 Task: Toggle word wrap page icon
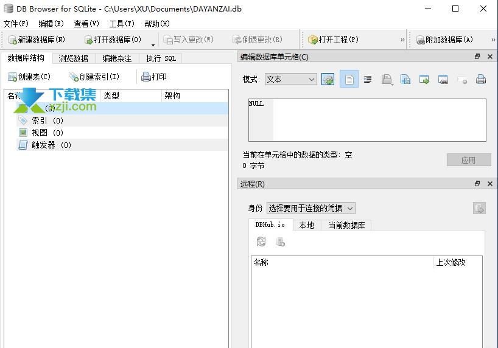(x=349, y=79)
